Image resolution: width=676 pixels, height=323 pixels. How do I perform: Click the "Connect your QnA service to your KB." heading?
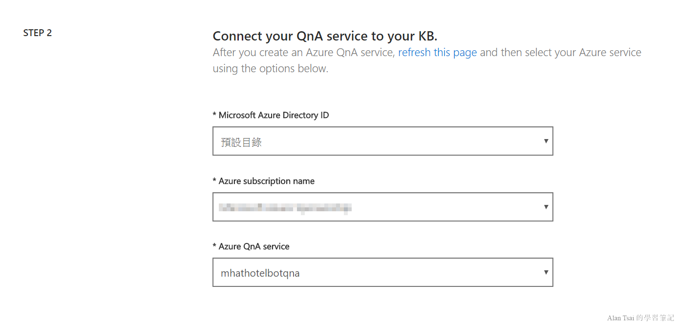coord(325,36)
